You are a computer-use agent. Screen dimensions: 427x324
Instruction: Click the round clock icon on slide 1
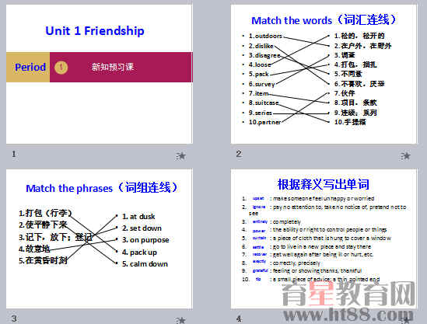tap(61, 67)
